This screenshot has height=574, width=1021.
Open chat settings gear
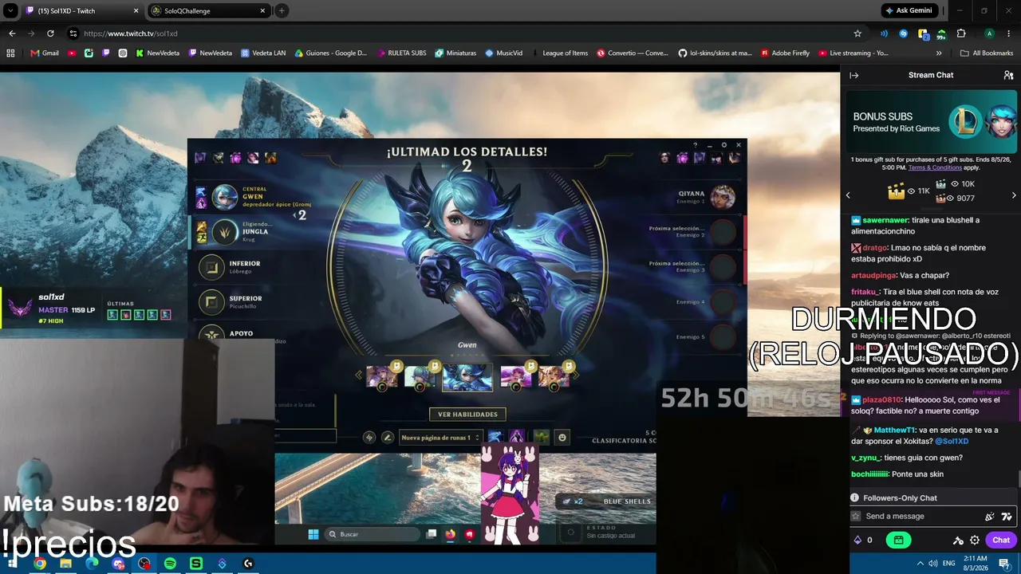coord(975,540)
